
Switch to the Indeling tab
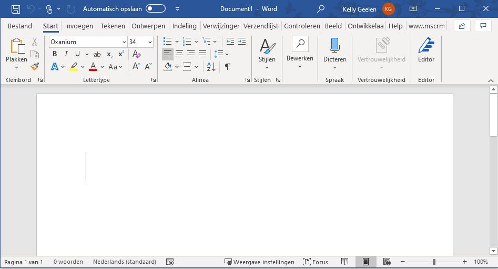[185, 26]
